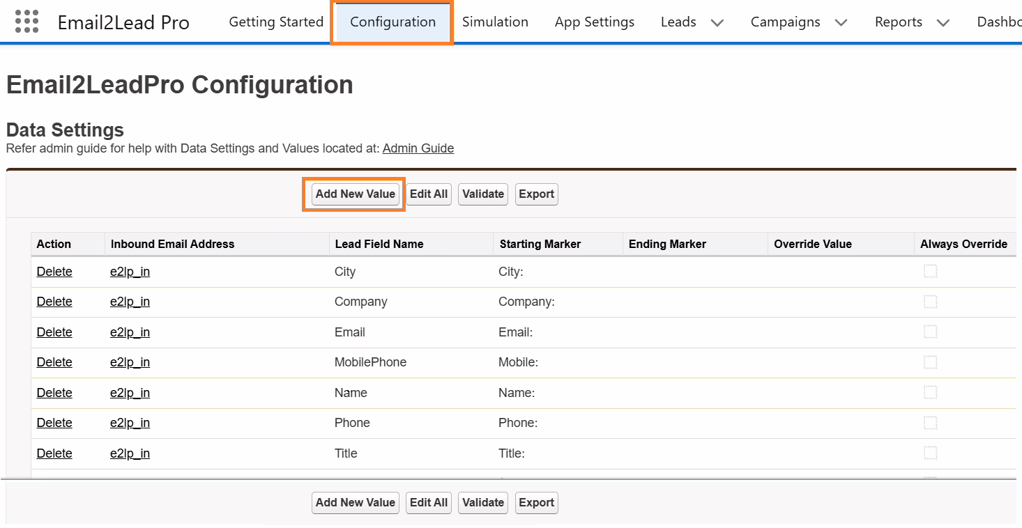Delete the Company field mapping row

point(54,302)
